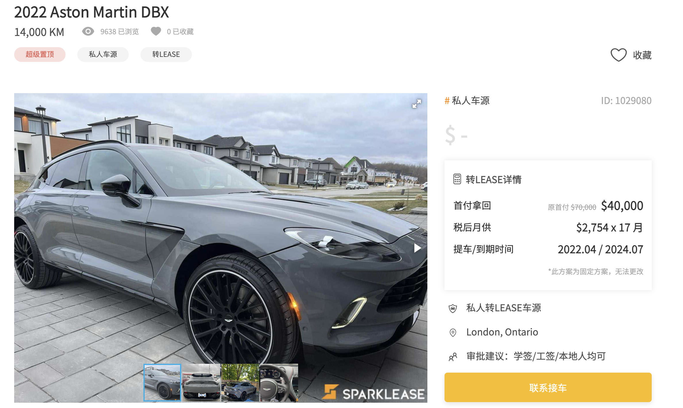The height and width of the screenshot is (408, 683).
Task: Advance to next photo with arrow
Action: pos(417,248)
